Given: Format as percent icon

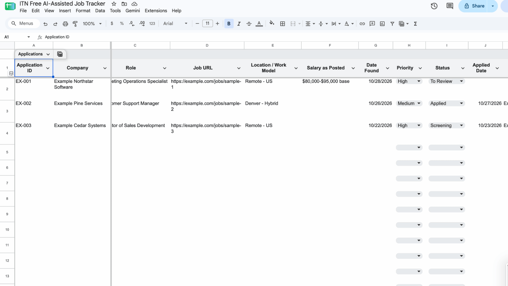Looking at the screenshot, I should [122, 24].
